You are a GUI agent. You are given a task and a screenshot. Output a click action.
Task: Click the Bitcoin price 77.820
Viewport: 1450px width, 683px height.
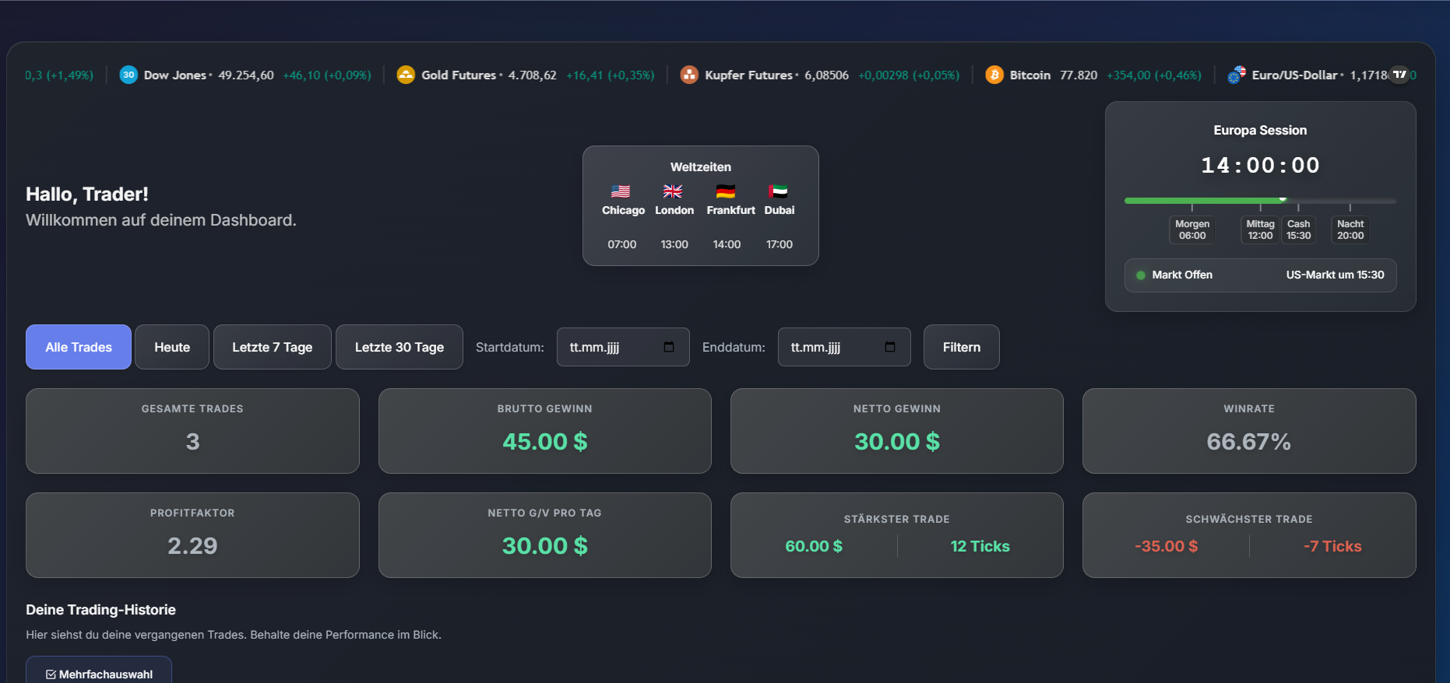pyautogui.click(x=1079, y=75)
